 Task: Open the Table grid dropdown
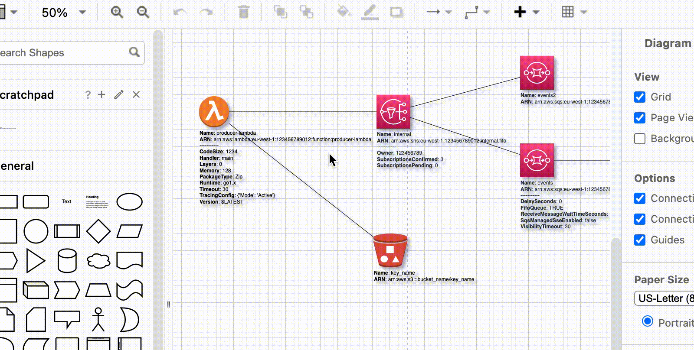[x=574, y=12]
